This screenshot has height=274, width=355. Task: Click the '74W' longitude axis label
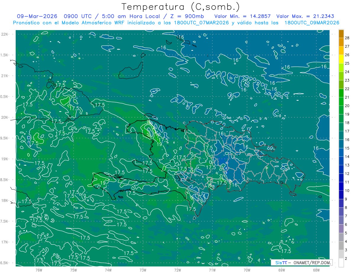click(x=108, y=270)
